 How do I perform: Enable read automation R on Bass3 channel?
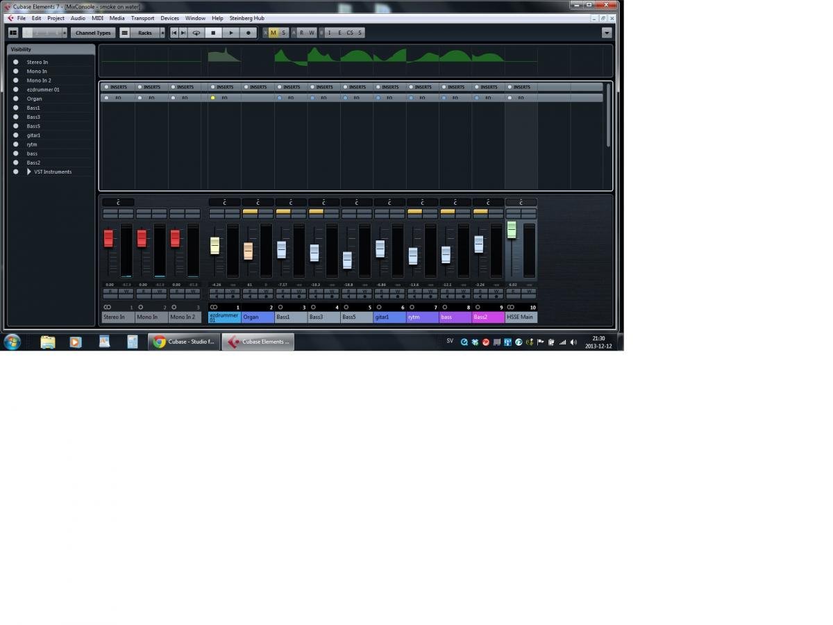coord(316,291)
